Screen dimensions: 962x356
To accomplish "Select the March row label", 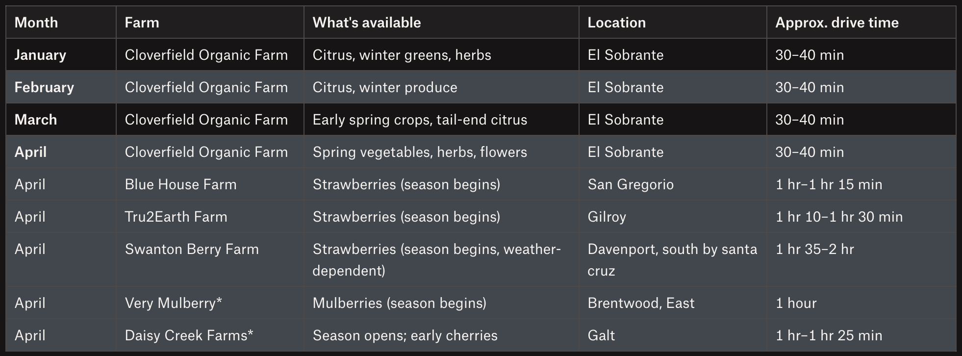I will (61, 120).
